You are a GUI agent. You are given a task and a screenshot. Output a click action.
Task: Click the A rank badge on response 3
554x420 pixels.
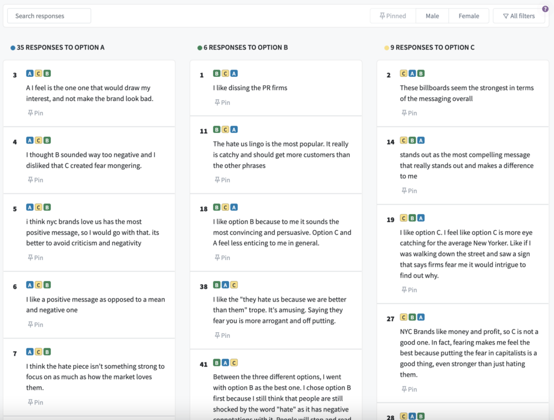(x=30, y=73)
